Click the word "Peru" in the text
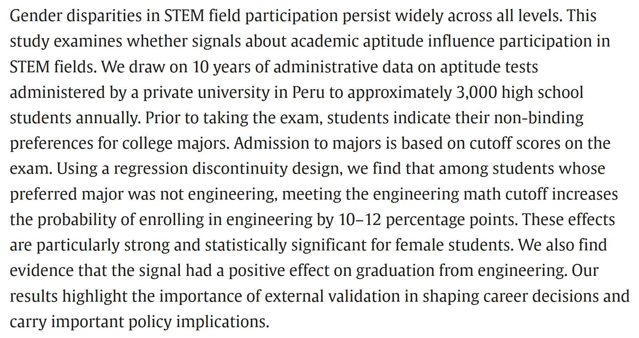Image resolution: width=639 pixels, height=338 pixels. [x=308, y=93]
